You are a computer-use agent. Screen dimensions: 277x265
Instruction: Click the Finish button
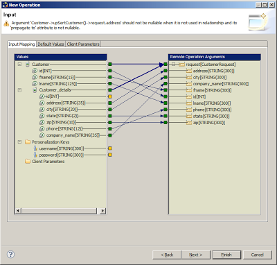click(226, 255)
